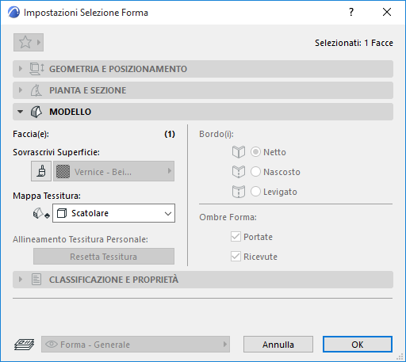Screen dimensions: 406x362
Task: Click the eye icon in layer selector
Action: [52, 345]
